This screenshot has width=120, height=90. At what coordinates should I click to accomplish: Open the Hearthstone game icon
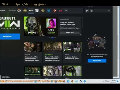tap(43, 10)
